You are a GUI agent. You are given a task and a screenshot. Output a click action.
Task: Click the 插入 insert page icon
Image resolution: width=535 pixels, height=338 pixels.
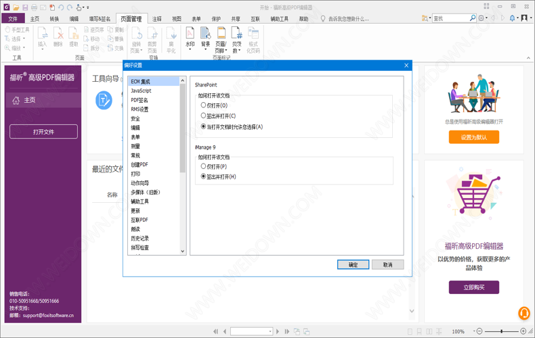click(42, 33)
